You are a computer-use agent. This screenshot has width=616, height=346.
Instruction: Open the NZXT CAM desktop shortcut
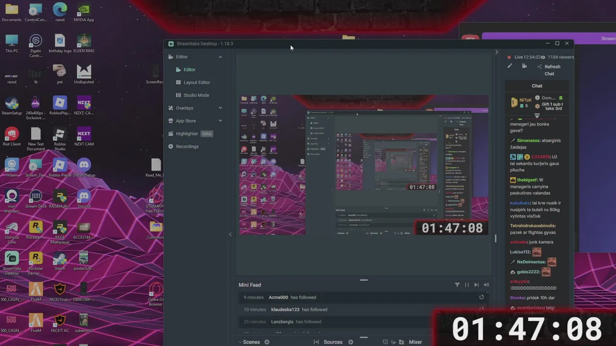point(84,136)
